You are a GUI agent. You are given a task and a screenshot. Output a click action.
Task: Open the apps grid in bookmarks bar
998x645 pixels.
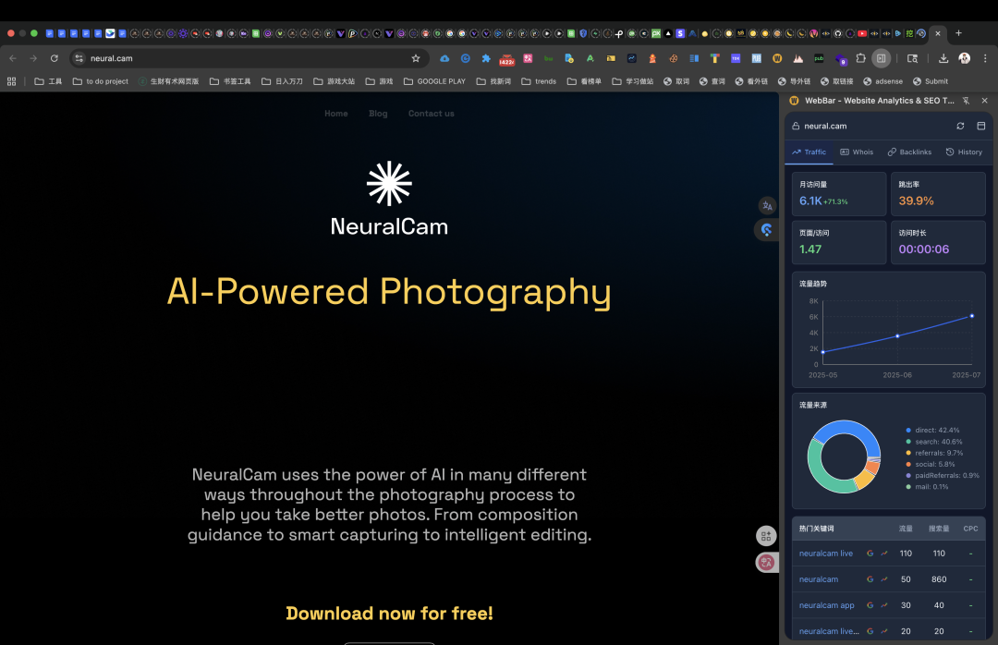pos(11,81)
